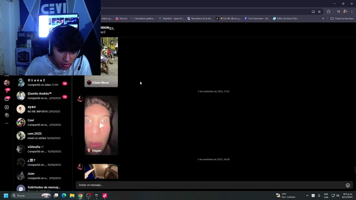Open the More three-dots sidebar menu
Viewport: 356px width, 200px height.
(x=7, y=123)
